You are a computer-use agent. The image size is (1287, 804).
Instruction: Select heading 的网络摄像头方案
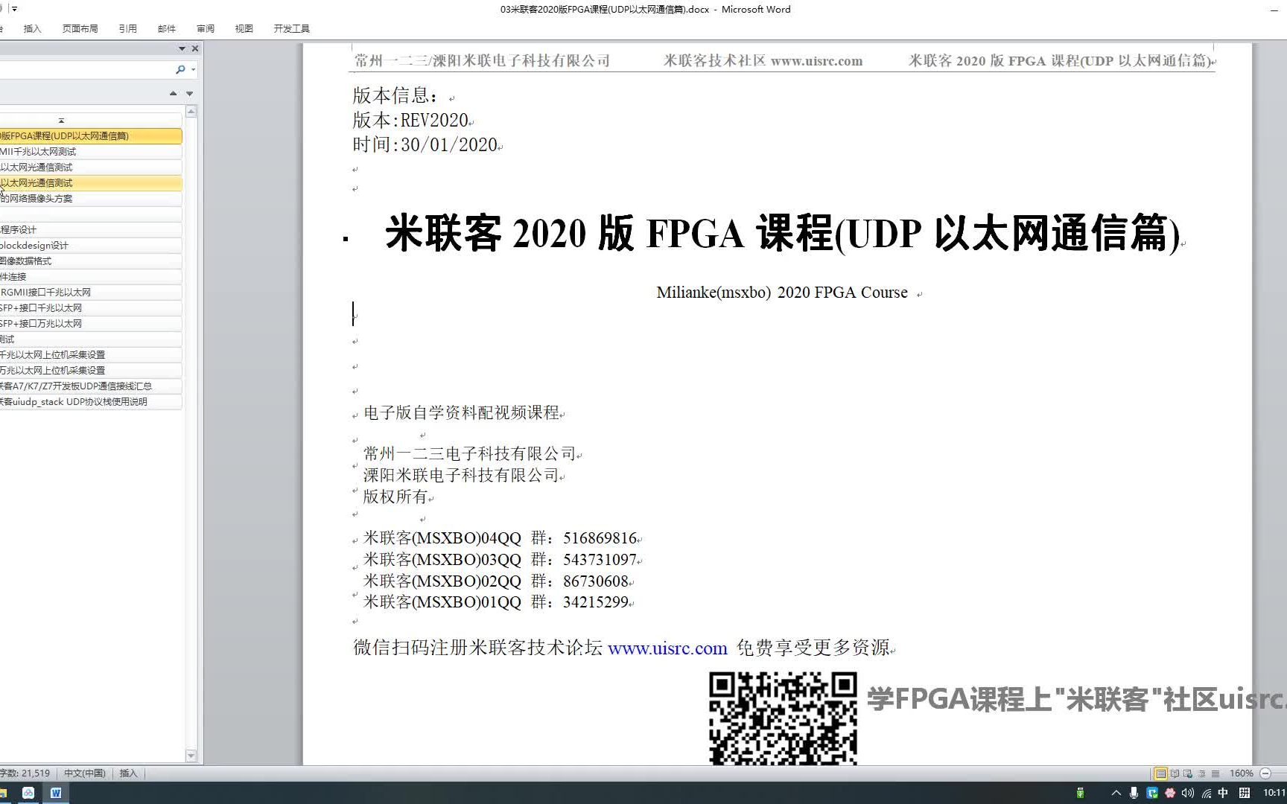(x=91, y=198)
